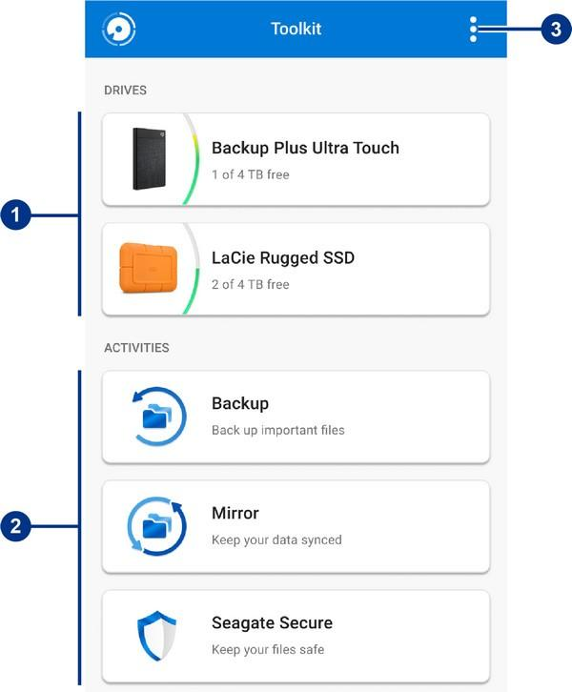Viewport: 572px width, 692px height.
Task: Select the Seagate Secure activity title
Action: (x=272, y=623)
